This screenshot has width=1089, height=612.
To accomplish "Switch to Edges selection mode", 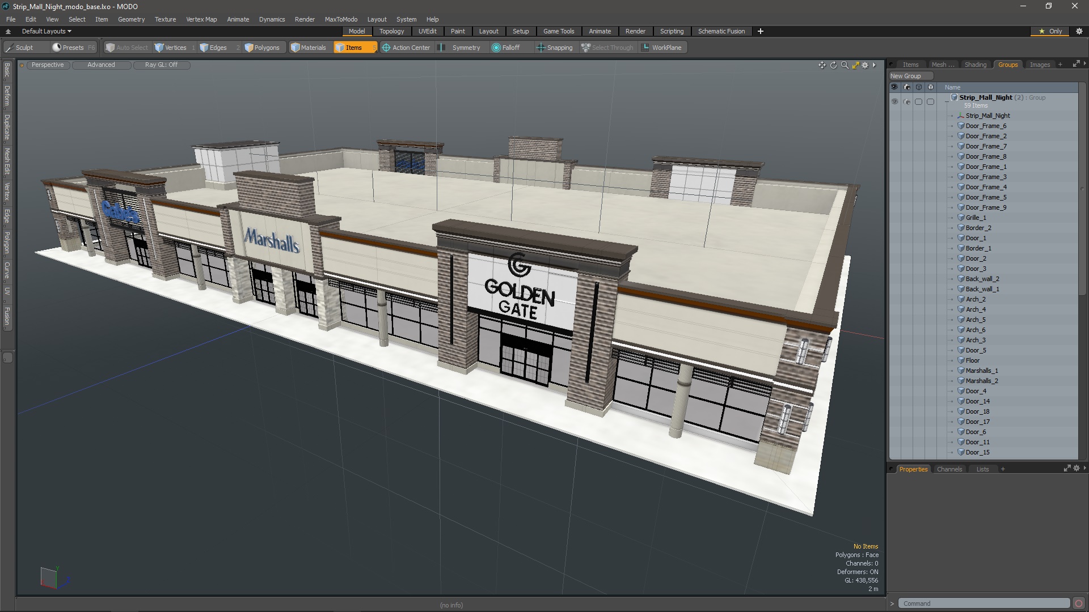I will (x=213, y=48).
